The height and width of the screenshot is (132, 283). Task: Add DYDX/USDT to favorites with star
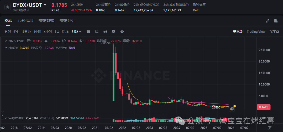click(7, 7)
